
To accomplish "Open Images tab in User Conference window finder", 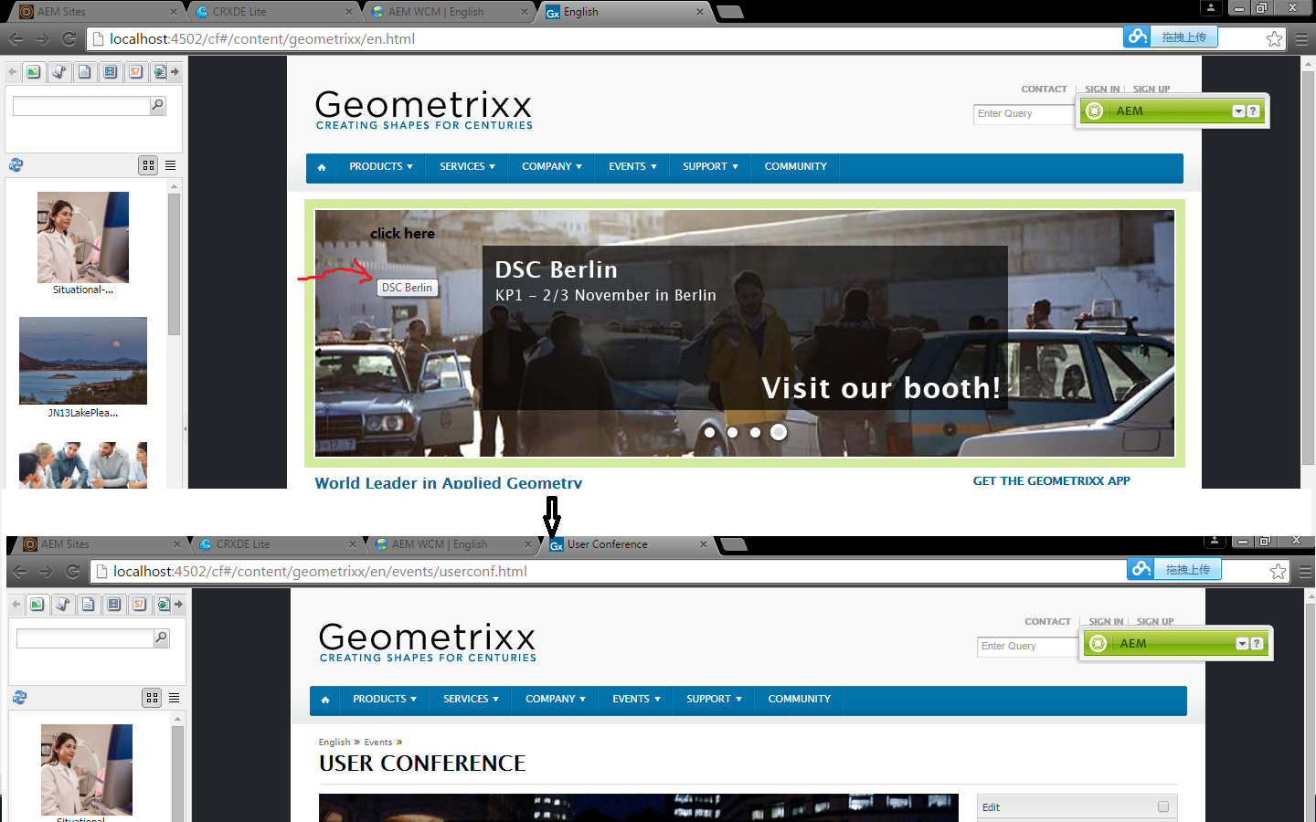I will pos(37,605).
